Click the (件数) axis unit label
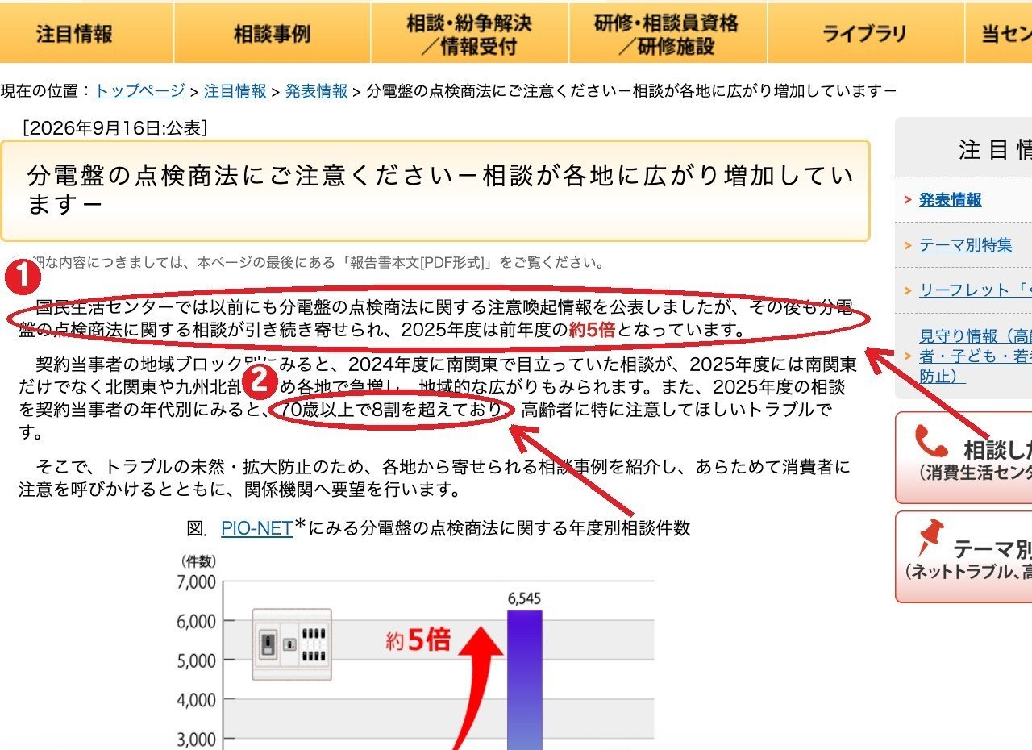This screenshot has height=750, width=1032. tap(197, 560)
